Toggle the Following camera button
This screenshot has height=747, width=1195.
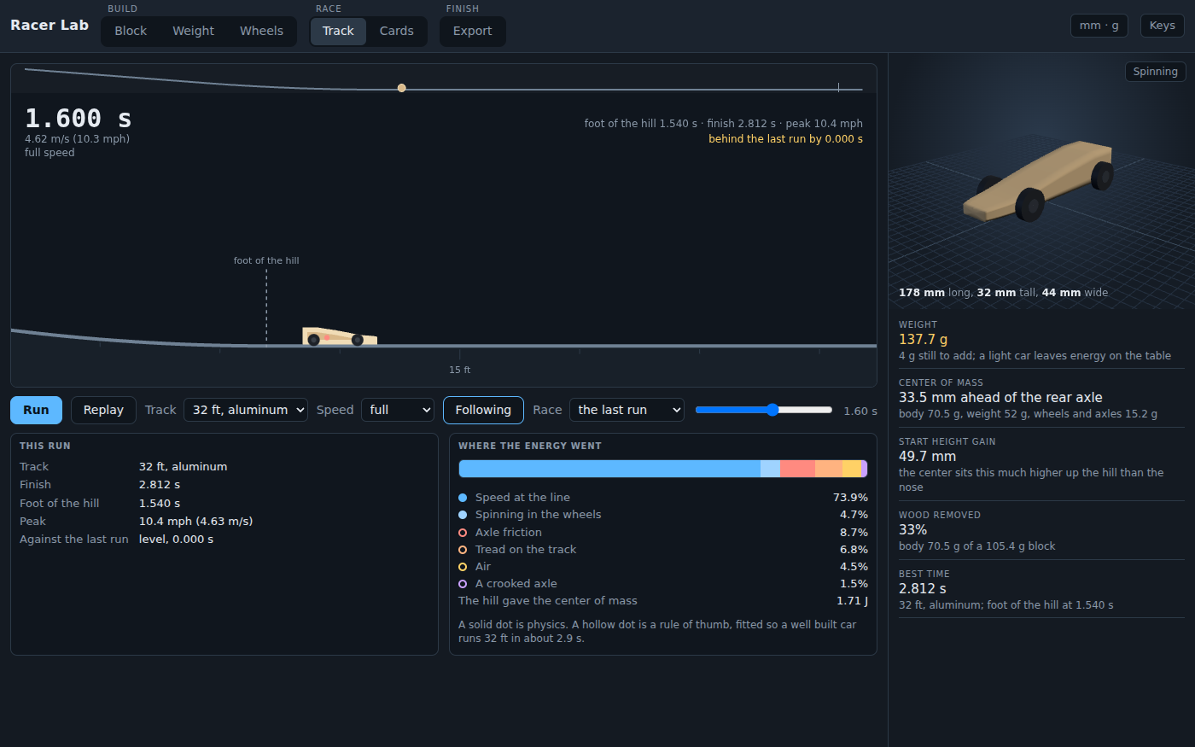pyautogui.click(x=483, y=410)
